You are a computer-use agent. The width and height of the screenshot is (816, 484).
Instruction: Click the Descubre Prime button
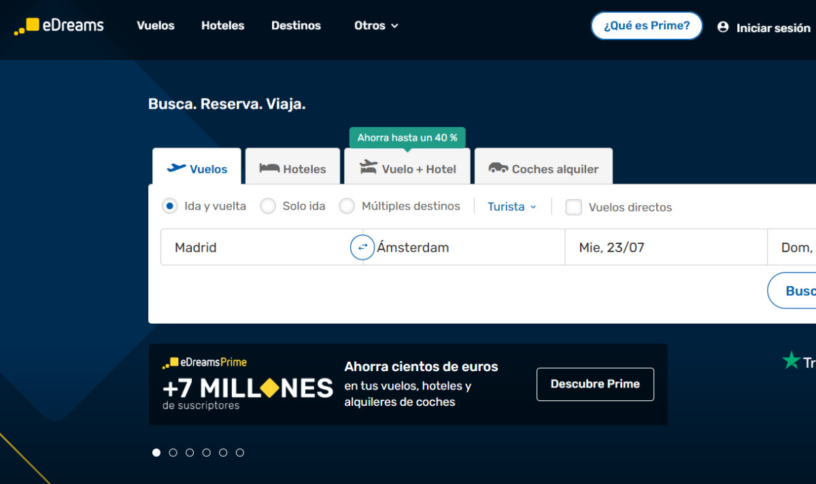595,384
